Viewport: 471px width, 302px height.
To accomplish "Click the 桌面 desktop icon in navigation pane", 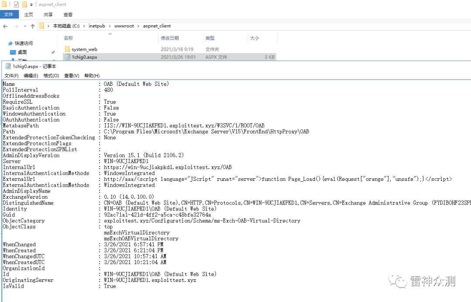I will (x=13, y=52).
